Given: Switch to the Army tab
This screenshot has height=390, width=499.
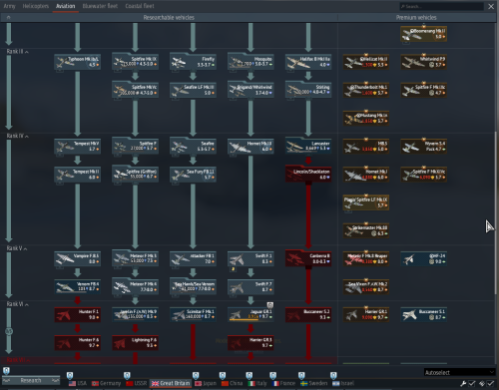Looking at the screenshot, I should point(9,6).
